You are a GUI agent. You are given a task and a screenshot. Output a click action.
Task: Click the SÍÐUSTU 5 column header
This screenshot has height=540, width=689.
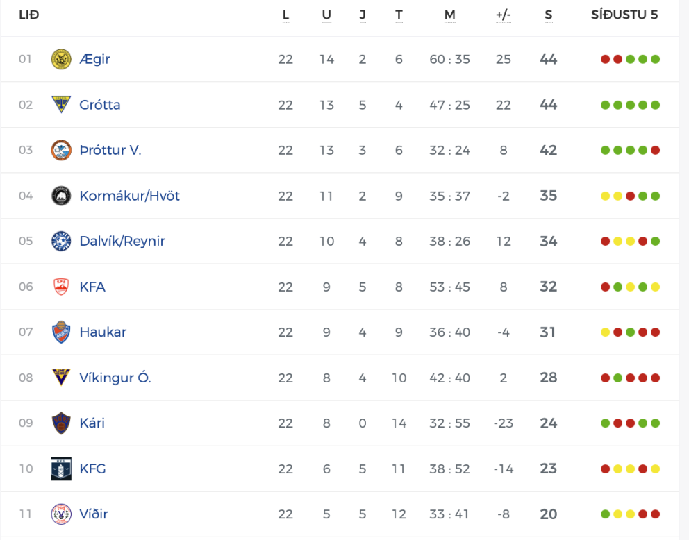point(624,15)
